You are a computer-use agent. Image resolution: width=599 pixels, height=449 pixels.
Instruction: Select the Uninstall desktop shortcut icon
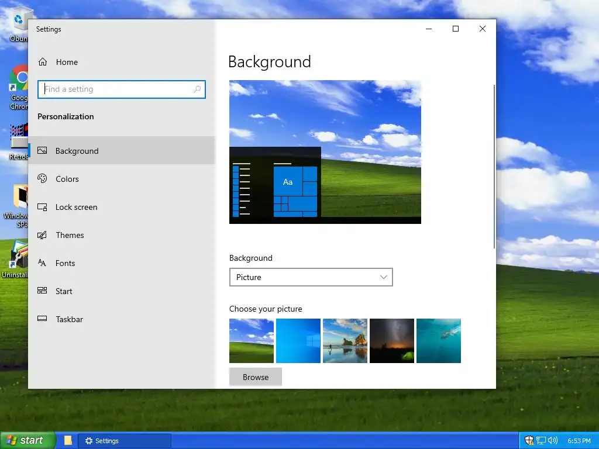[x=15, y=259]
